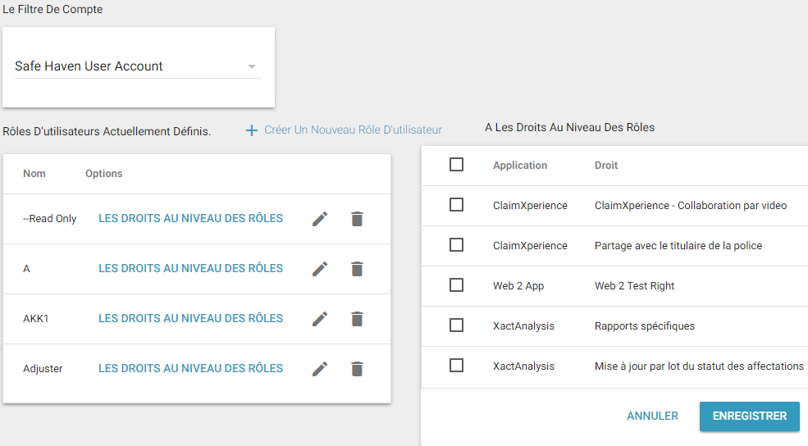Screen dimensions: 808x446
Task: Delete the Adjuster role
Action: 357,369
